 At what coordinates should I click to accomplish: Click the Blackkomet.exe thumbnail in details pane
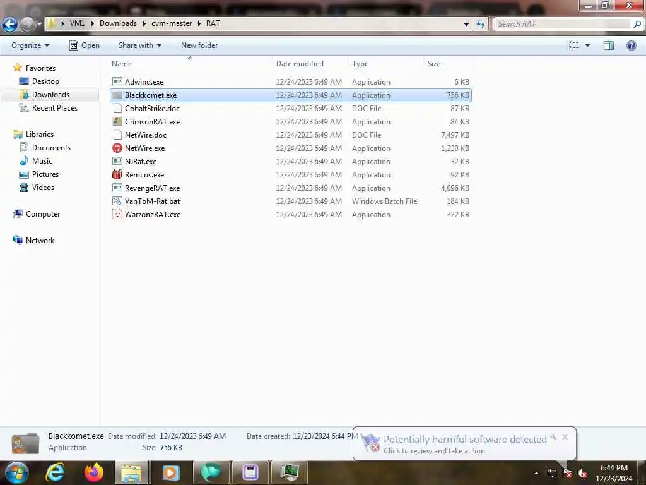pyautogui.click(x=25, y=443)
